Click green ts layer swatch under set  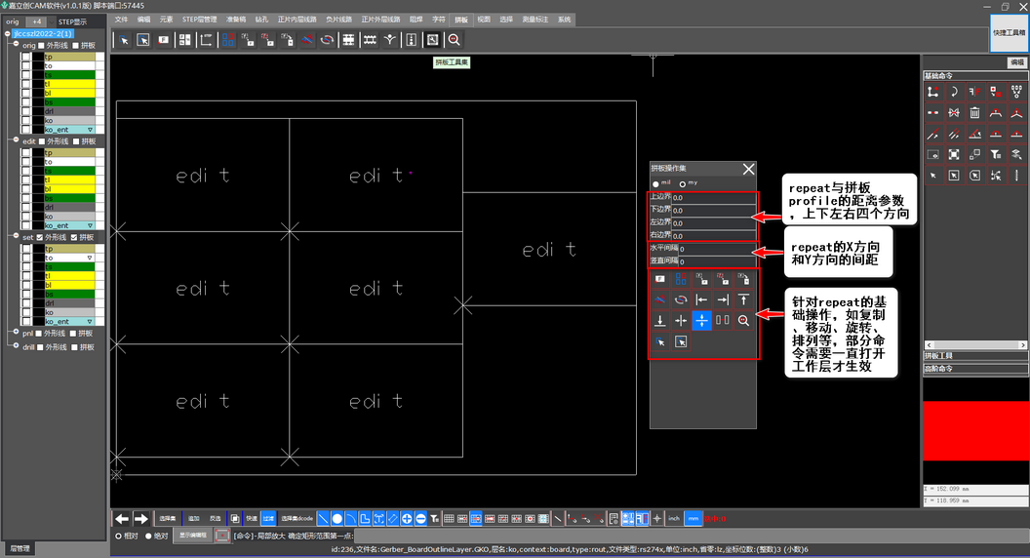(69, 267)
